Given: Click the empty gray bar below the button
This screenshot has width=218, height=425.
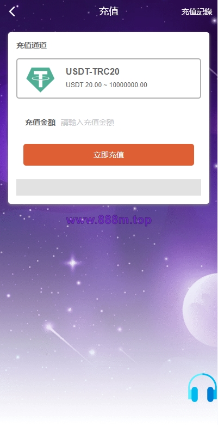Looking at the screenshot, I should (x=109, y=187).
